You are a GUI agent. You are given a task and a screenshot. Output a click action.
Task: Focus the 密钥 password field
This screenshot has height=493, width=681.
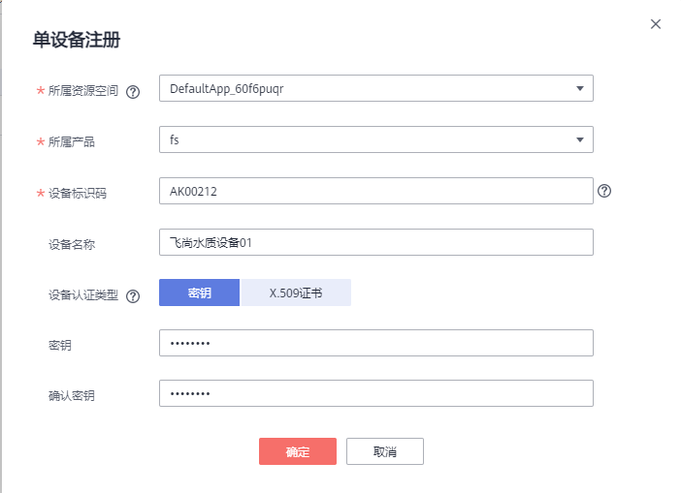375,343
